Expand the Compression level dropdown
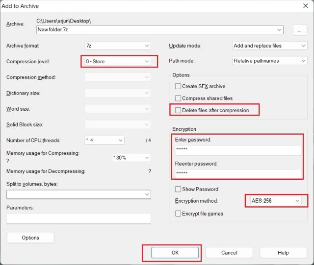This screenshot has height=265, width=314. coord(118,61)
